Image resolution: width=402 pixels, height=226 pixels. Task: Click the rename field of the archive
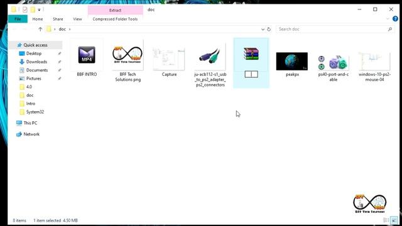[251, 74]
